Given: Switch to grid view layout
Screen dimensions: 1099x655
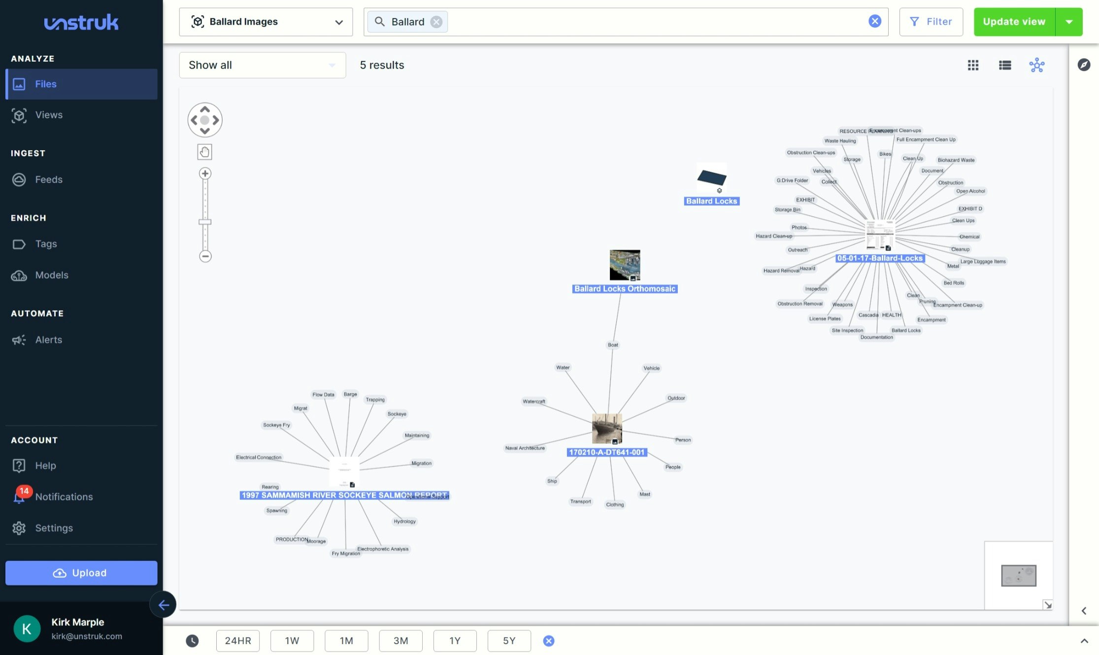Looking at the screenshot, I should 973,65.
